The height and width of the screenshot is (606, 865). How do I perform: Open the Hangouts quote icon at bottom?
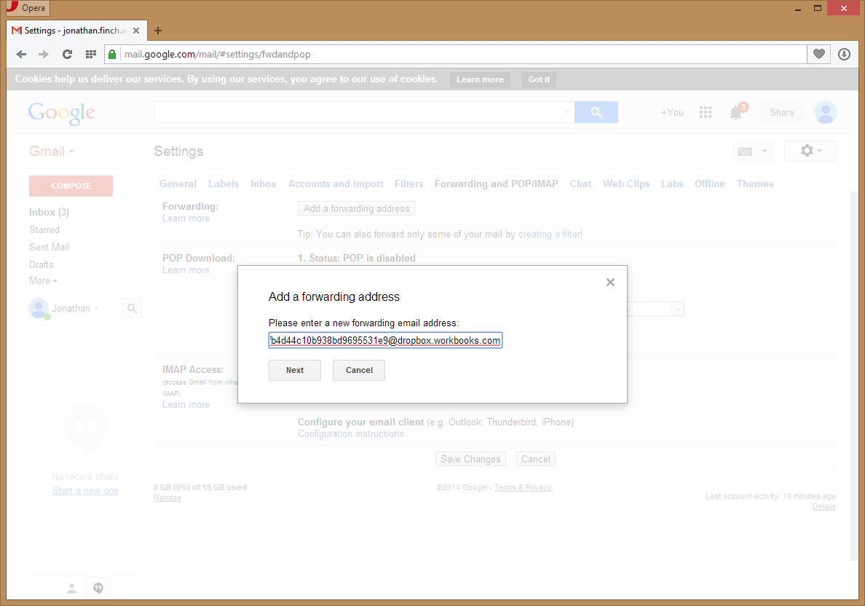tap(98, 589)
